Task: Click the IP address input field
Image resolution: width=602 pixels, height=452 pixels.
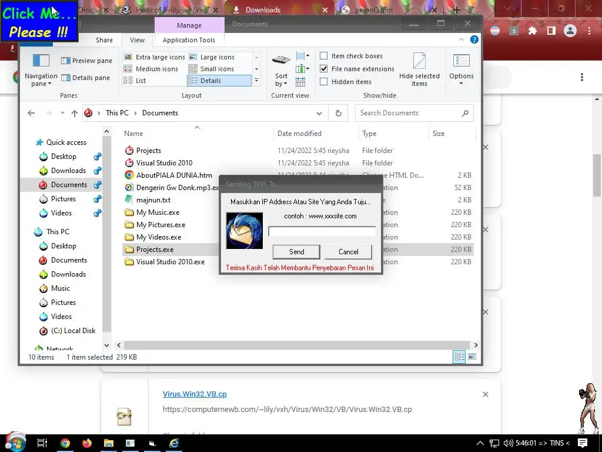Action: [322, 231]
